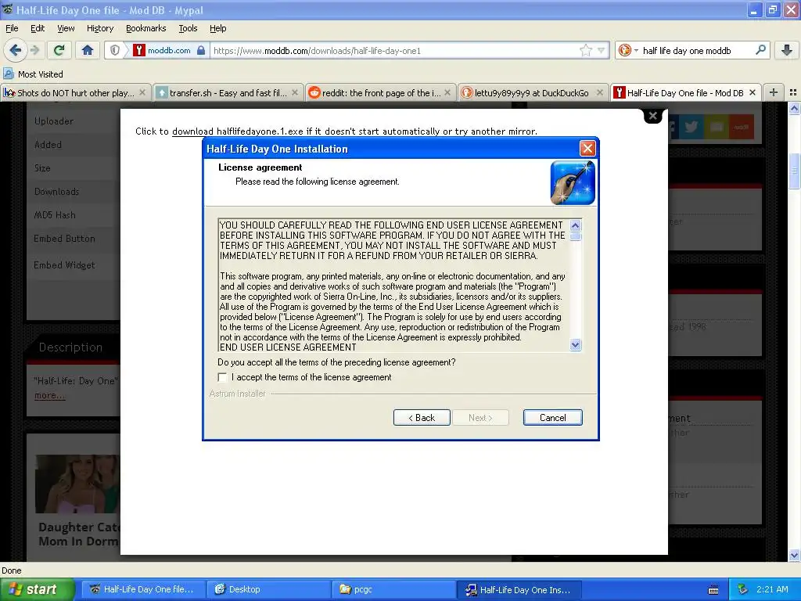Viewport: 801px width, 601px height.
Task: Open the Edit menu
Action: point(38,28)
